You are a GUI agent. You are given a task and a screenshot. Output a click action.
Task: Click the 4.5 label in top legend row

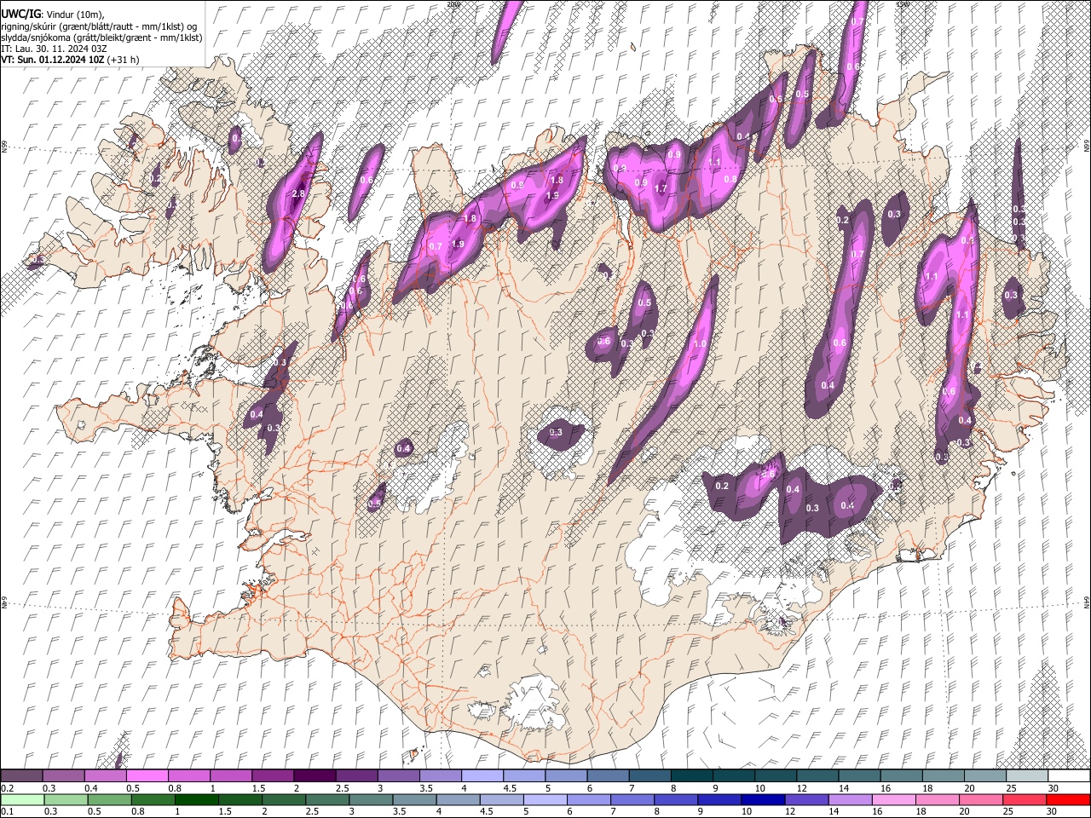pyautogui.click(x=510, y=788)
